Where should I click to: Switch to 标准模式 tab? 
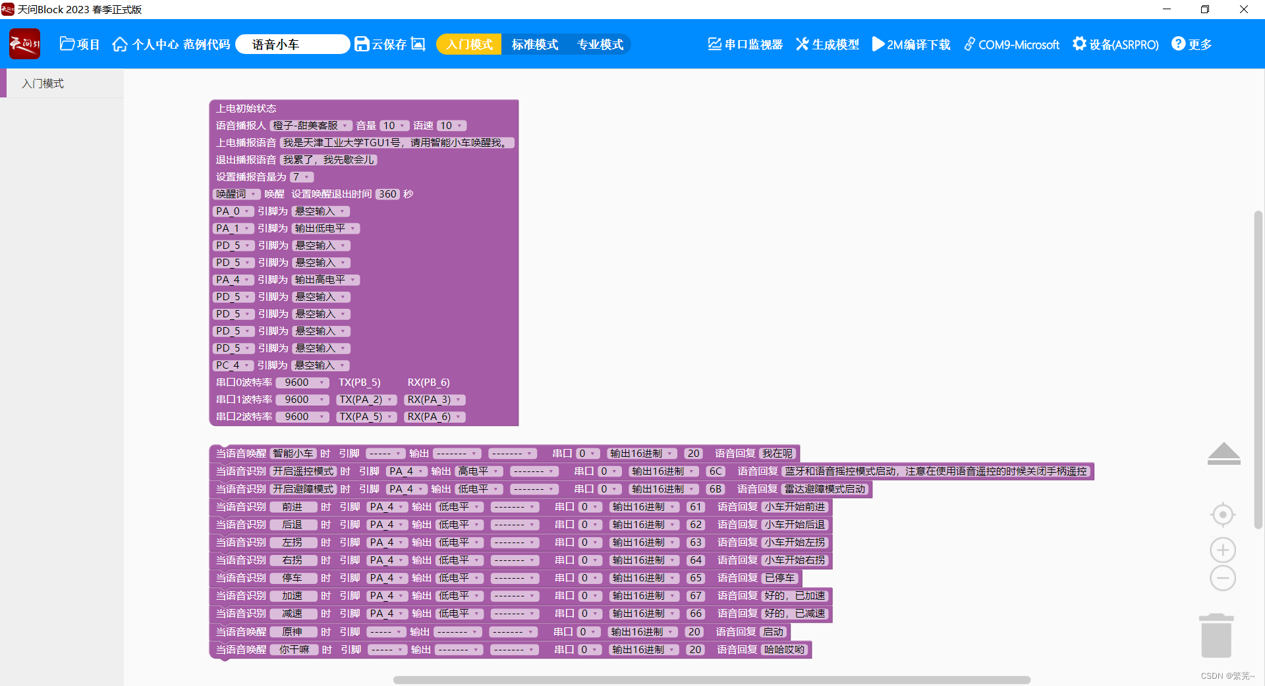[534, 44]
